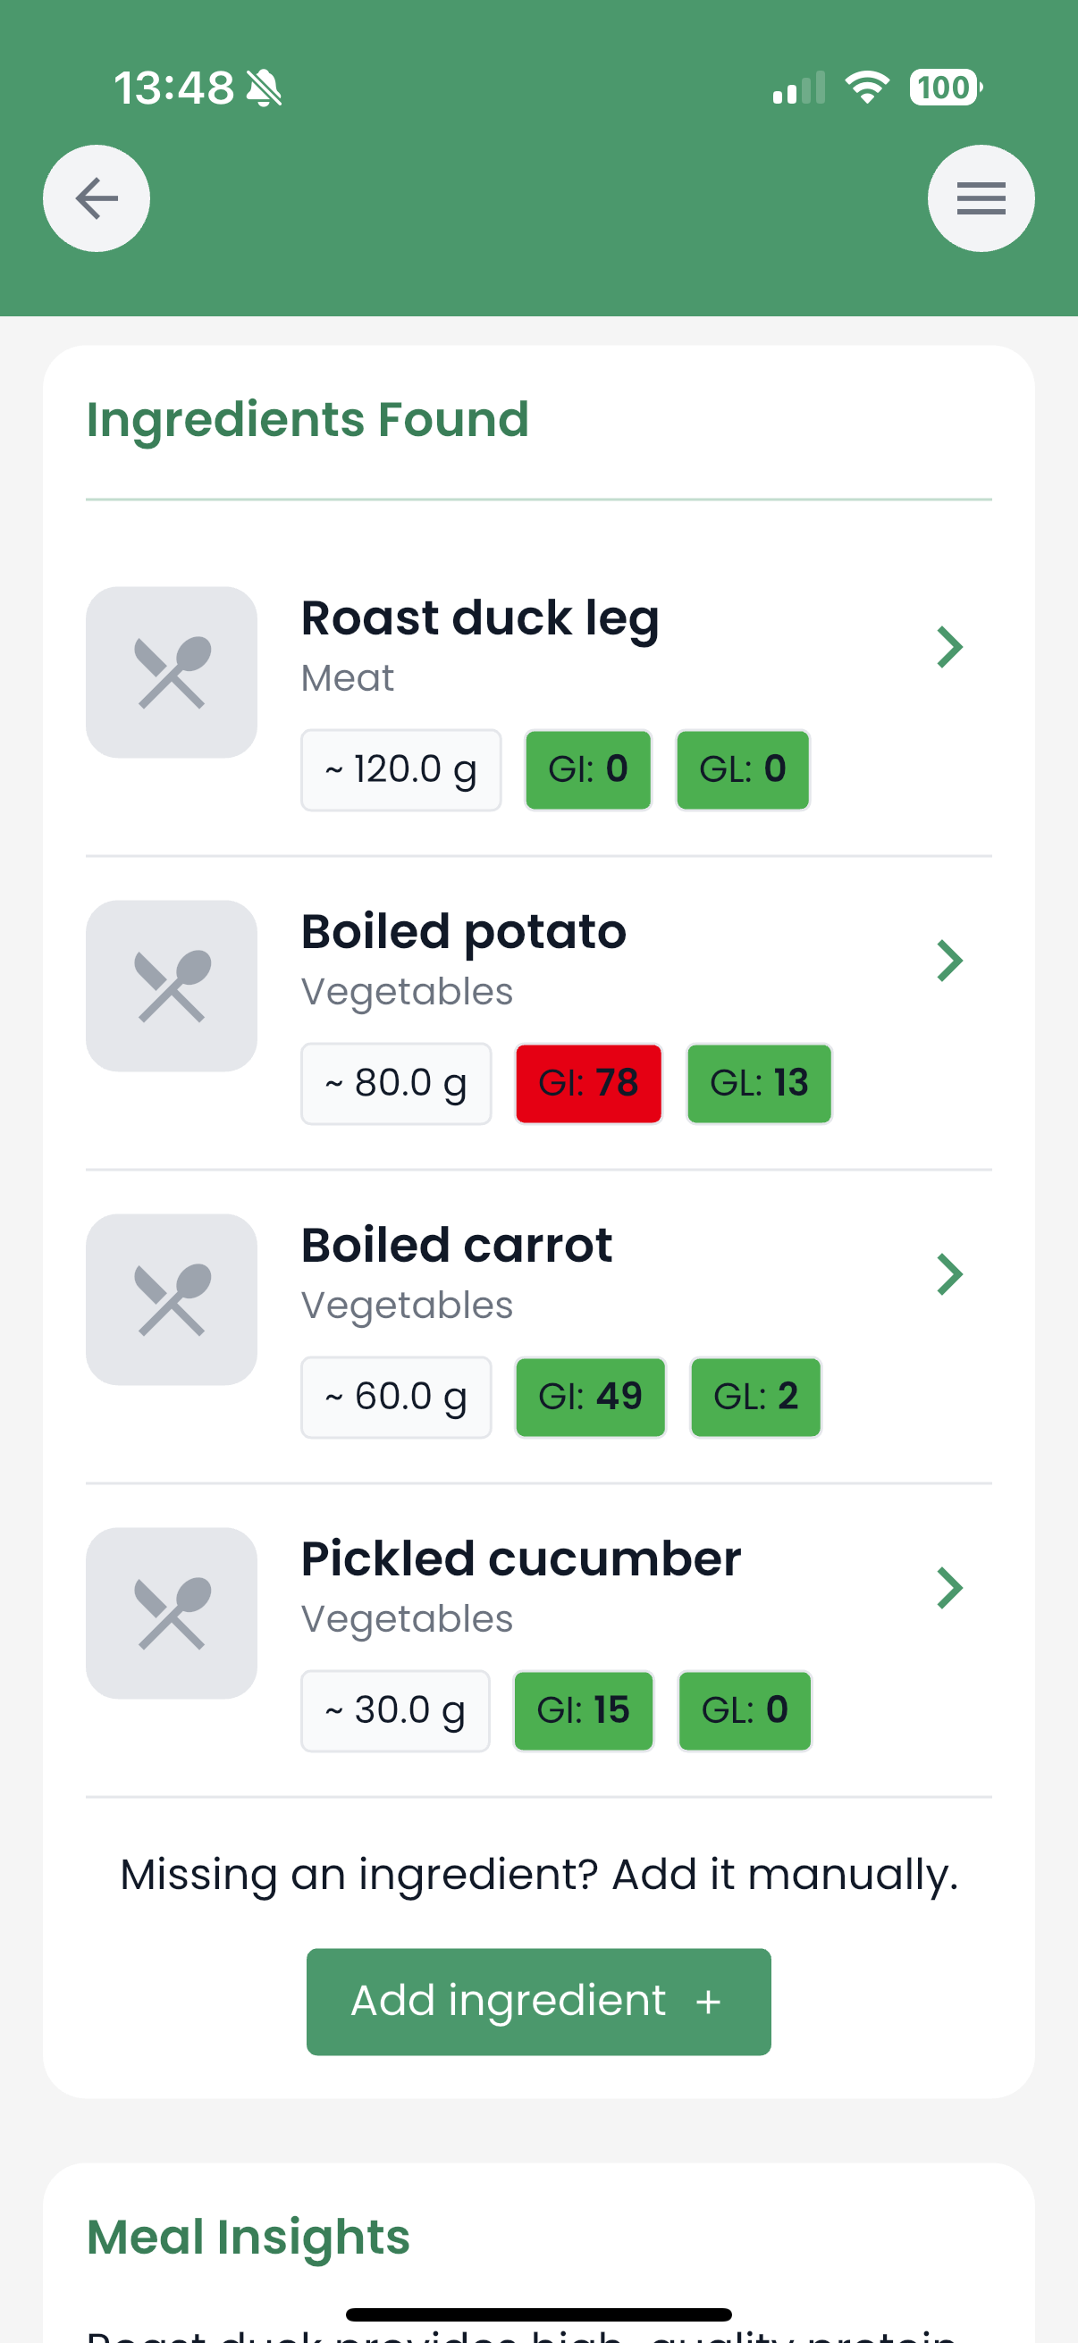Click the red GI: 78 badge
The width and height of the screenshot is (1078, 2343).
[588, 1083]
